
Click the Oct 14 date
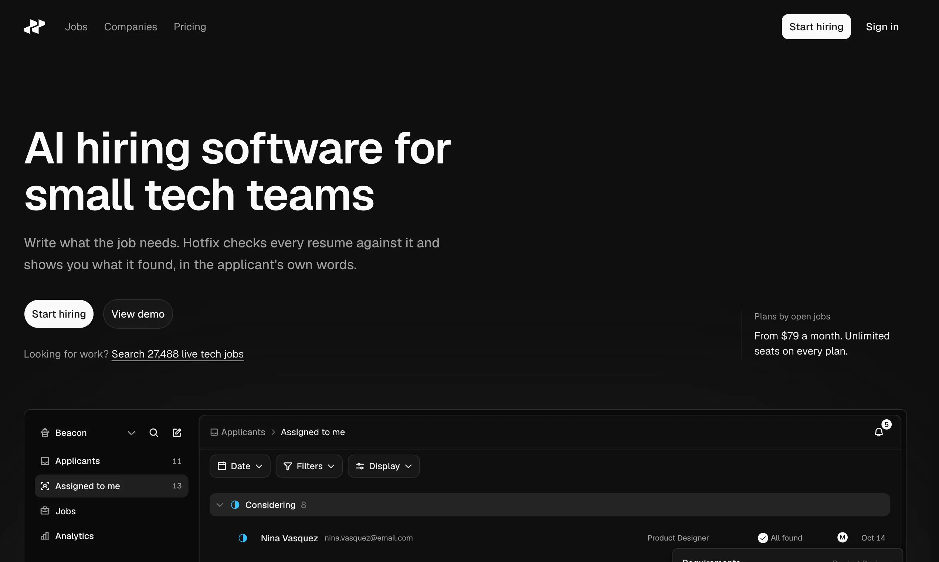pos(873,538)
